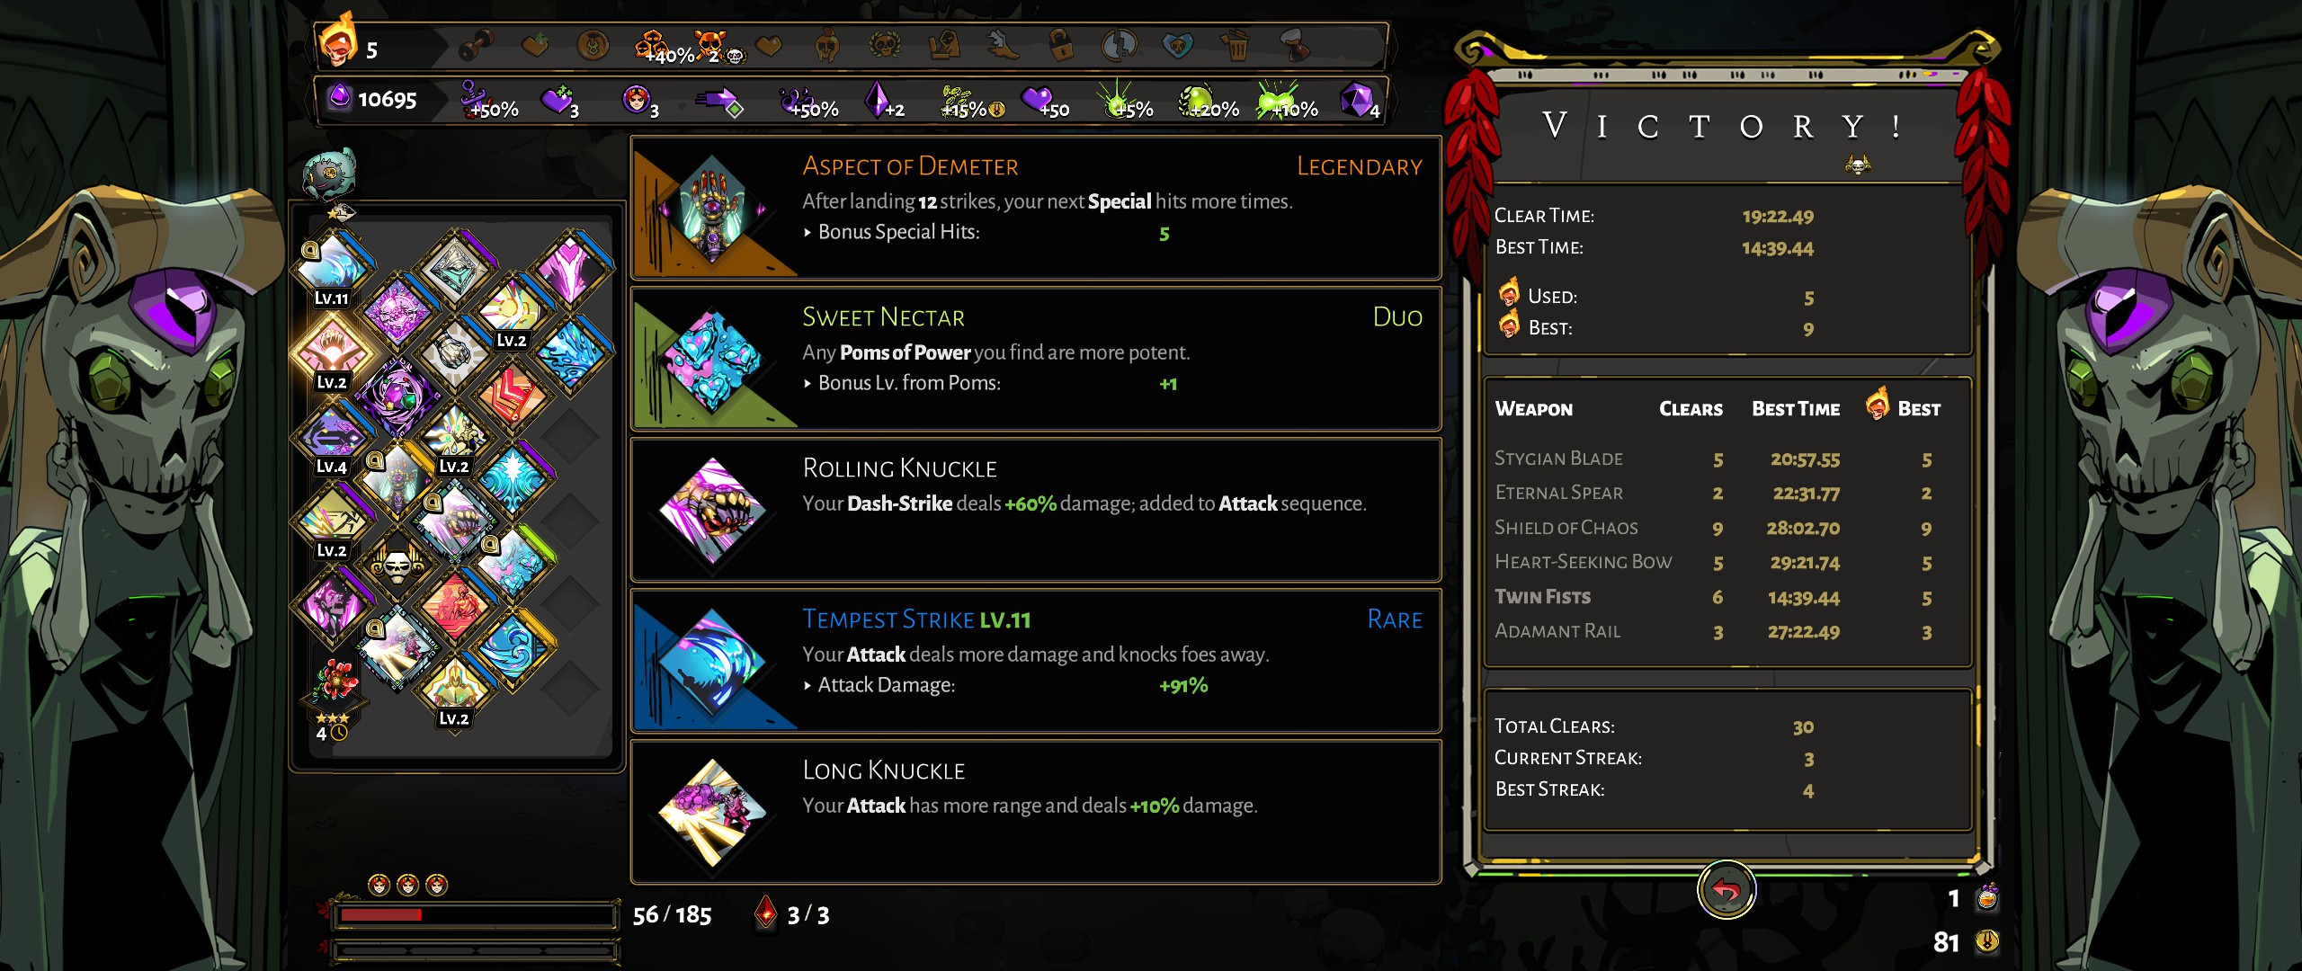Click the bloodstone 3/3 ammo icon
The width and height of the screenshot is (2302, 971).
click(x=765, y=913)
